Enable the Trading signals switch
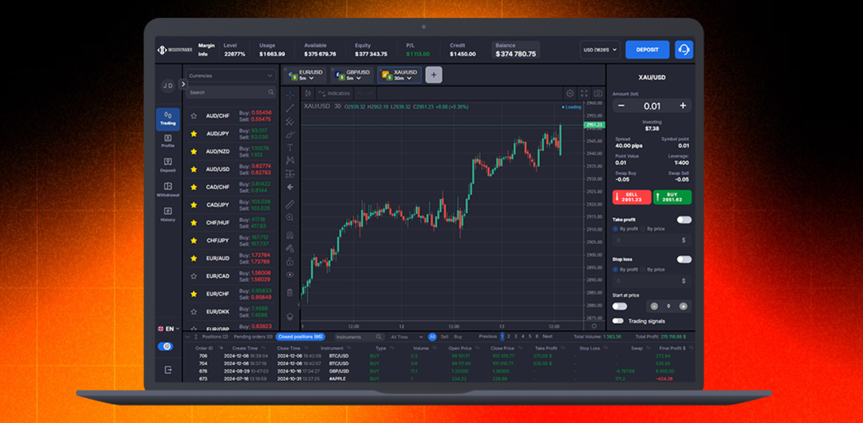The image size is (863, 423). (618, 321)
